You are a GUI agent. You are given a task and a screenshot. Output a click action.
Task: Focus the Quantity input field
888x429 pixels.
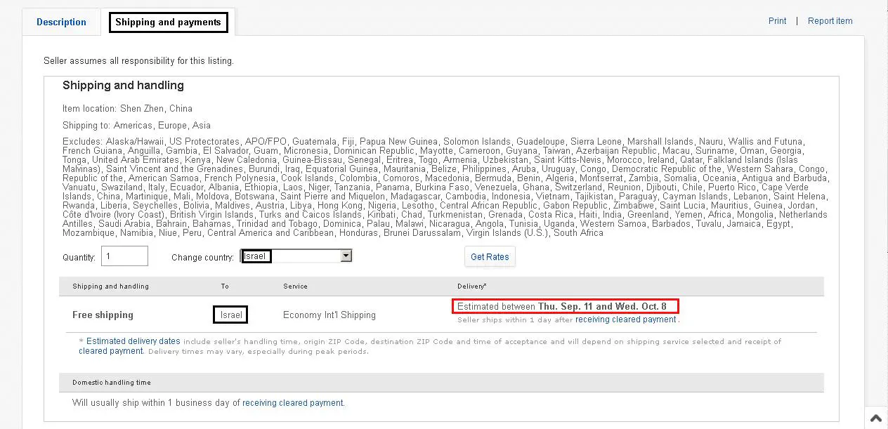click(x=124, y=256)
